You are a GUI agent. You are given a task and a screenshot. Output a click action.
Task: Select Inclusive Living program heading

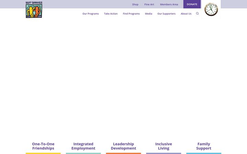164,146
